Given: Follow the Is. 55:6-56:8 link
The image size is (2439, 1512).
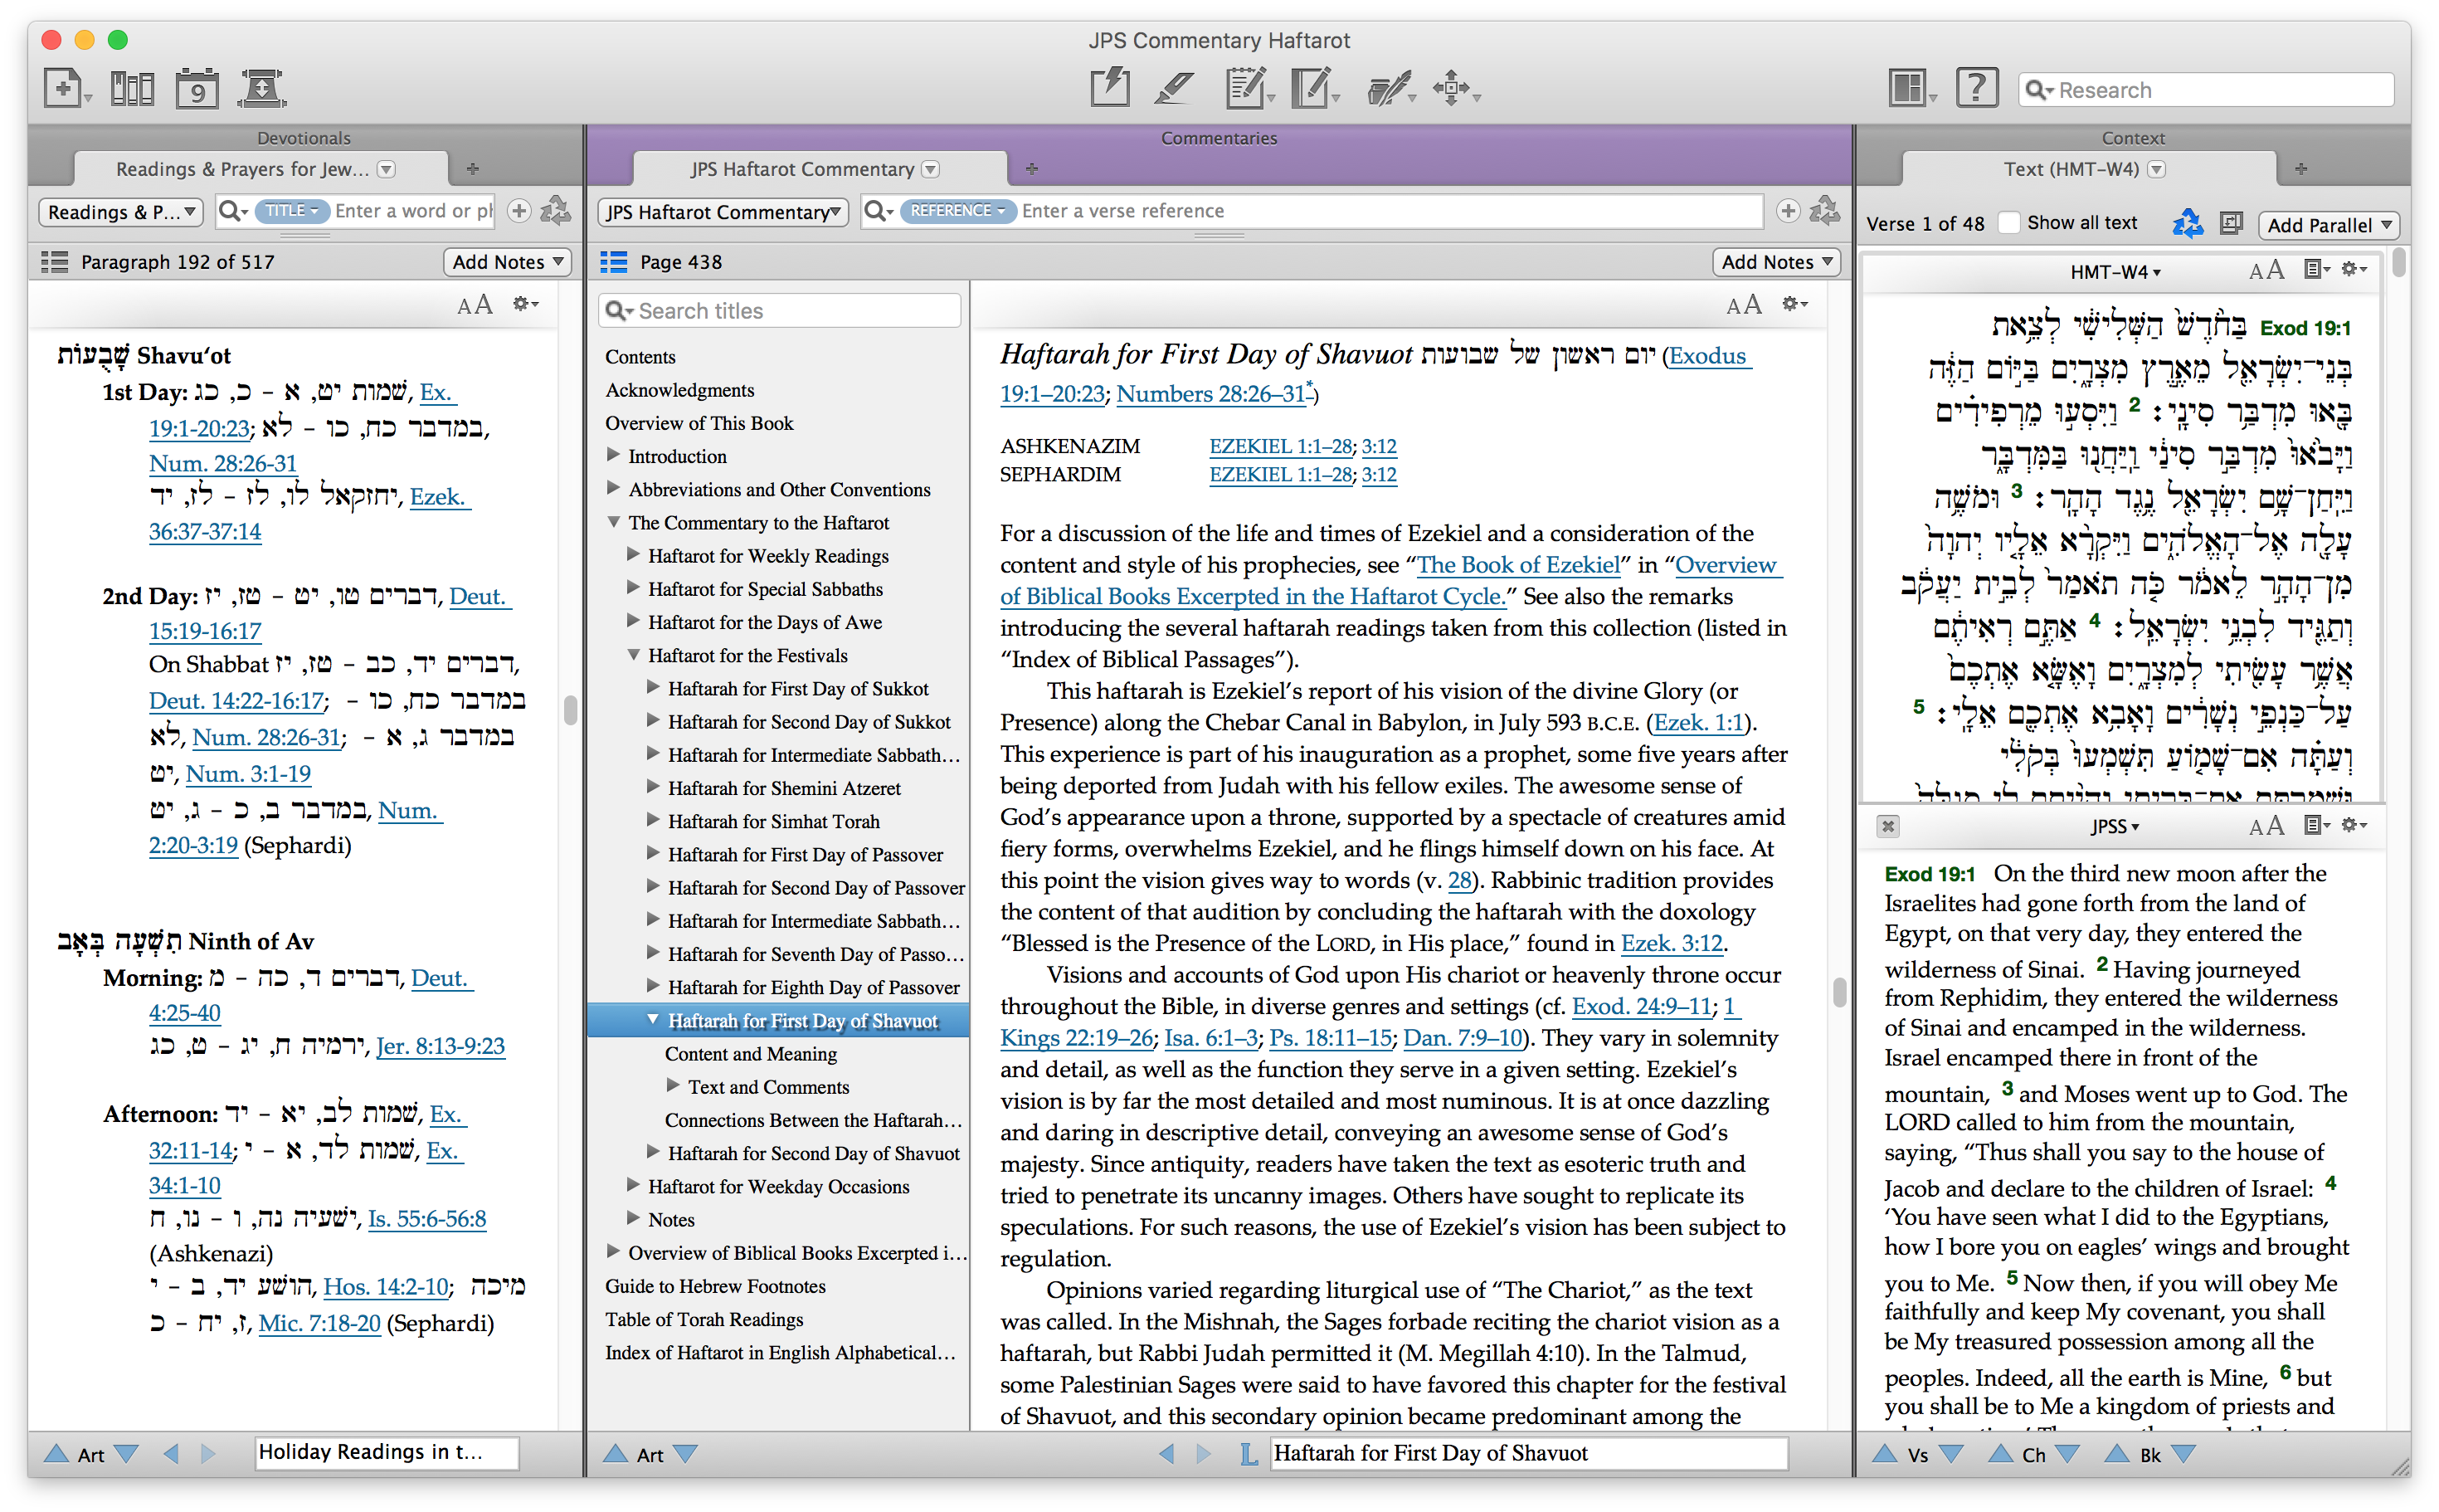Looking at the screenshot, I should click(426, 1219).
